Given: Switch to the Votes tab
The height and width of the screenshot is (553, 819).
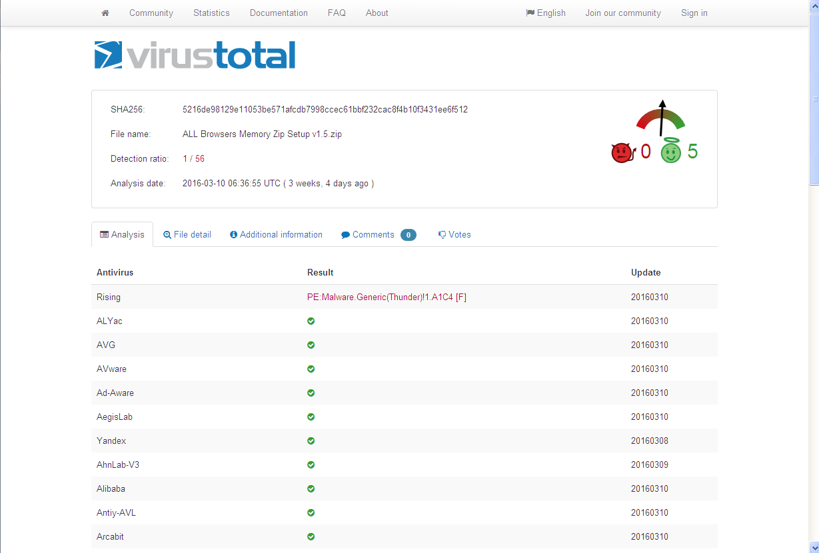Looking at the screenshot, I should (454, 234).
